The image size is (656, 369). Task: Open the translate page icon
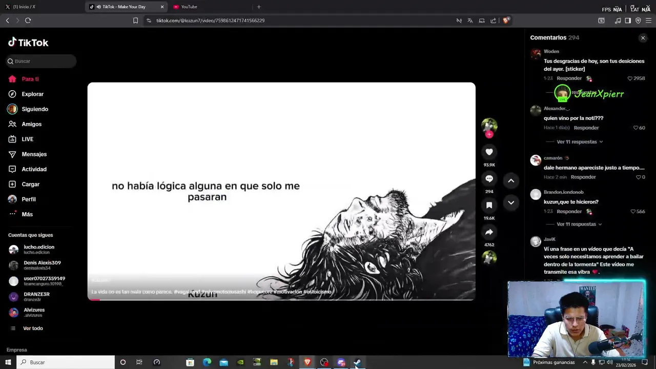tap(470, 20)
